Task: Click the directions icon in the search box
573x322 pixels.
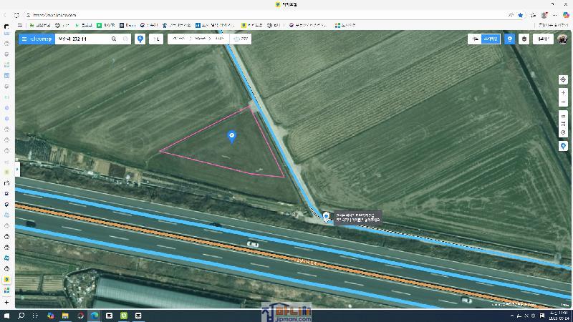Action: (x=125, y=39)
